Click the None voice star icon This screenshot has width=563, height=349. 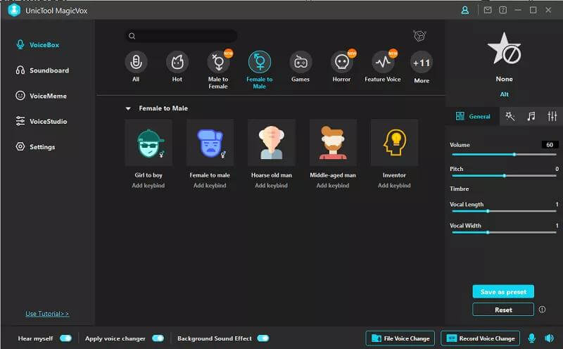504,49
